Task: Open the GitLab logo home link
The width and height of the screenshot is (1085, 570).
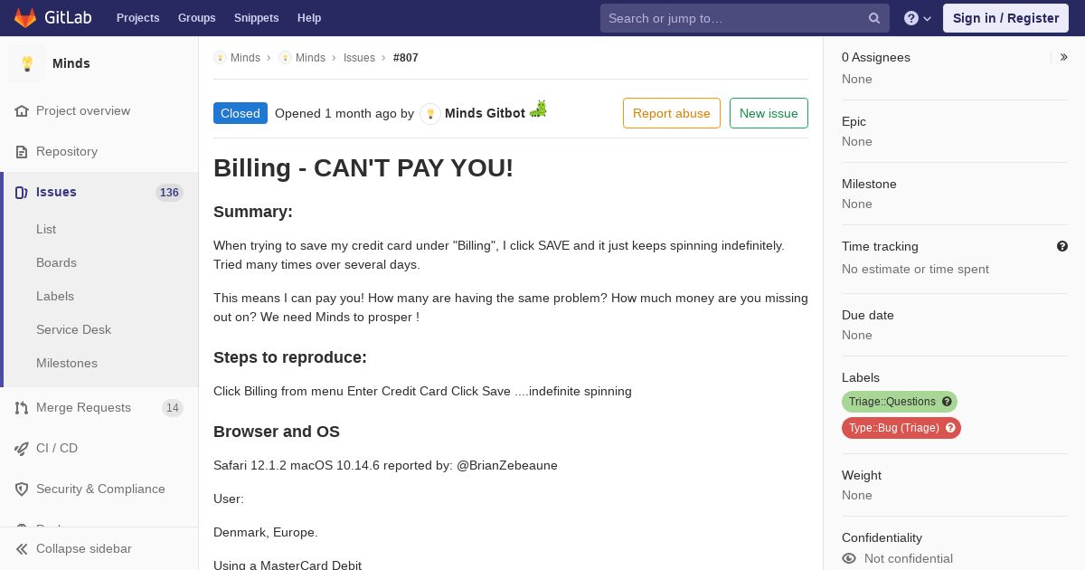Action: click(x=52, y=18)
